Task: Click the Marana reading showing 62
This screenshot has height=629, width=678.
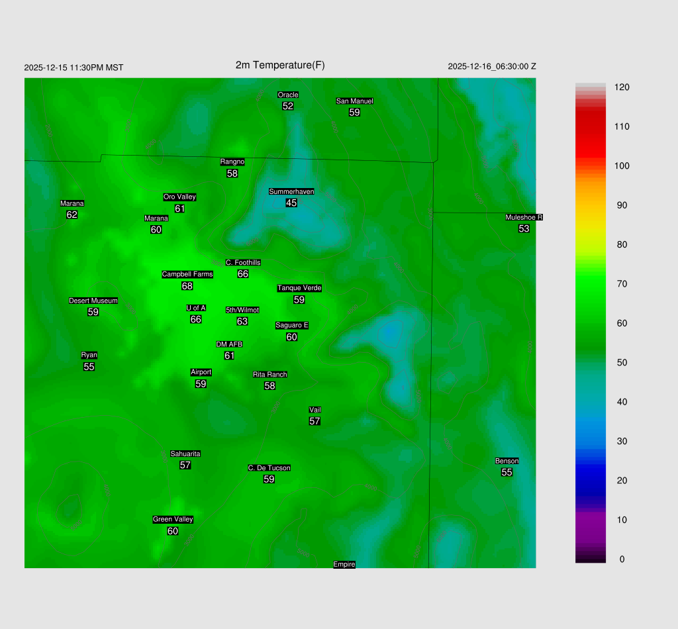Action: click(72, 215)
